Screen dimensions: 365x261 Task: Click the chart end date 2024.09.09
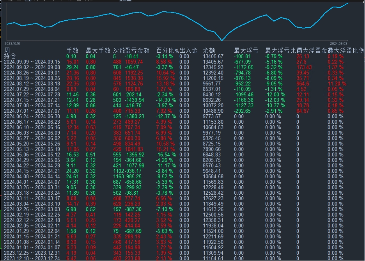coord(338,44)
